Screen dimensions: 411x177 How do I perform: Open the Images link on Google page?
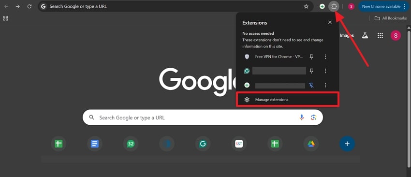(x=347, y=35)
